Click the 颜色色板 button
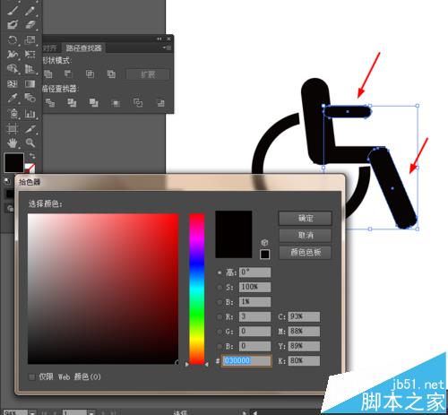 pos(306,253)
